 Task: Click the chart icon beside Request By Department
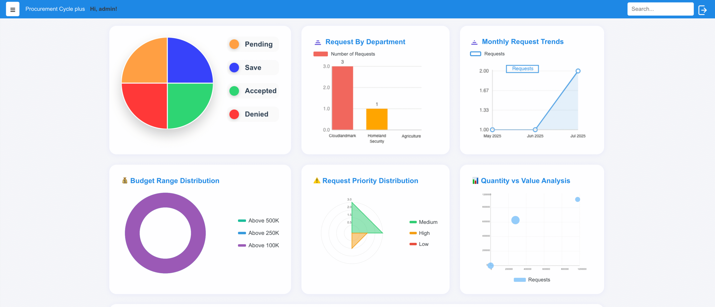click(318, 42)
